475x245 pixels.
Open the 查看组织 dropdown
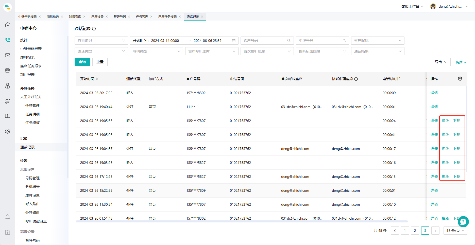[101, 41]
